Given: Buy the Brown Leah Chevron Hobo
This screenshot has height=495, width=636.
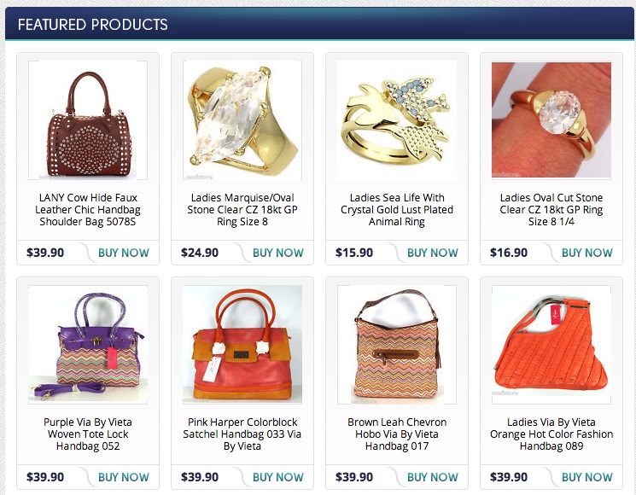Looking at the screenshot, I should pos(433,477).
